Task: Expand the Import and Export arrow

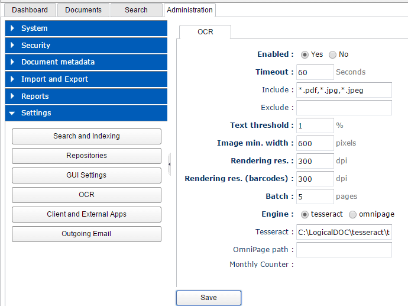Action: click(12, 79)
